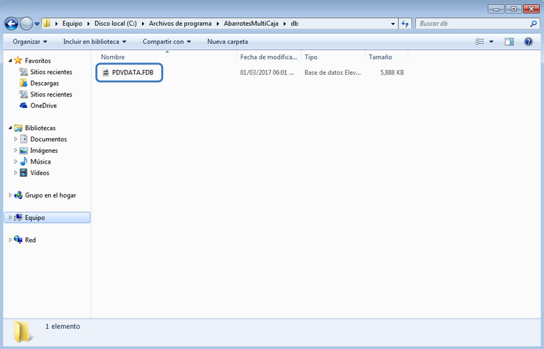Collapse the Bibliotecas group
Screen dimensions: 544x349
[10, 128]
